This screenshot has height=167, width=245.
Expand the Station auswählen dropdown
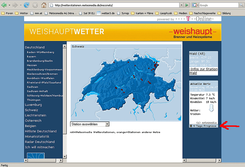point(107,124)
